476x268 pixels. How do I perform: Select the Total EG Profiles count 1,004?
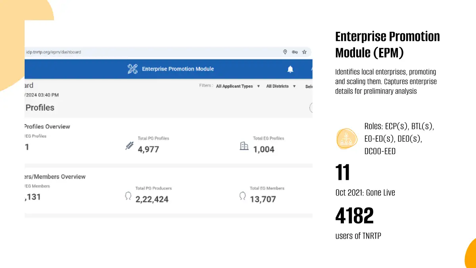[264, 150]
